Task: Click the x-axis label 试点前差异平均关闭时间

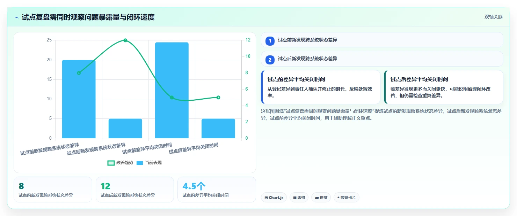Action: point(147,148)
